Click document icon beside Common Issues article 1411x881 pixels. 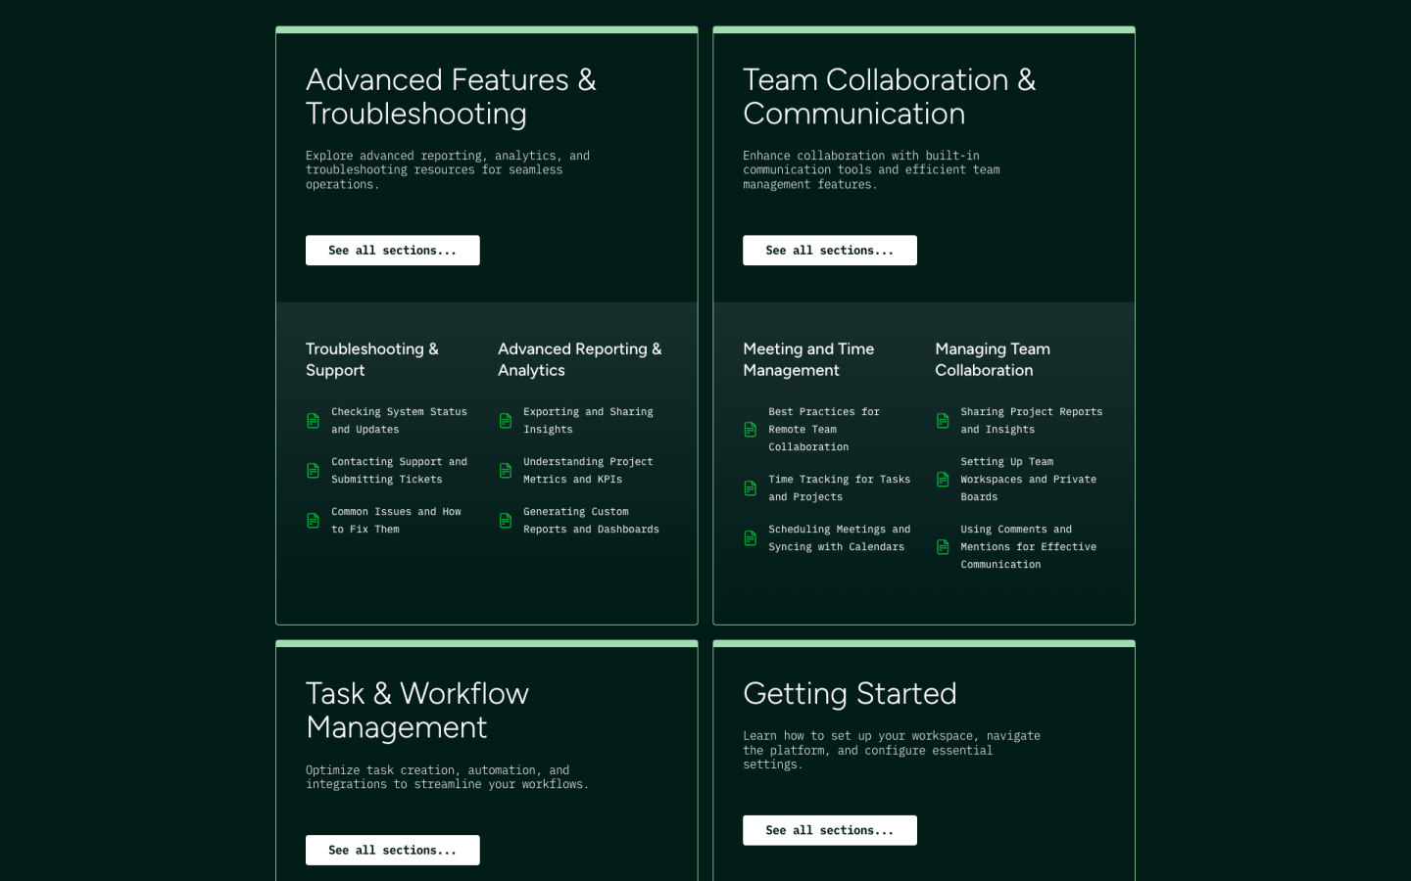314,521
